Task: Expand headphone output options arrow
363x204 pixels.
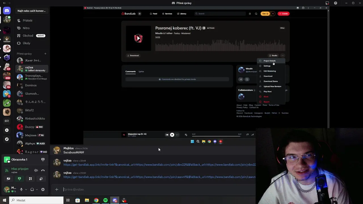Action: point(37,189)
